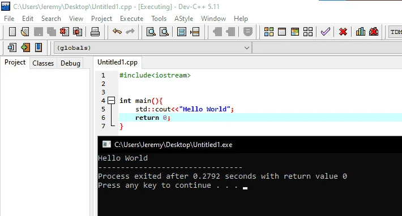
Task: Click the #include<iostream> code line
Action: tap(155, 75)
